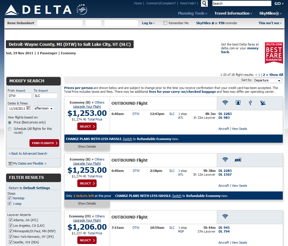This screenshot has height=246, width=288.
Task: Click the shared overhead entertainment icon on second flight
Action: coord(238,160)
